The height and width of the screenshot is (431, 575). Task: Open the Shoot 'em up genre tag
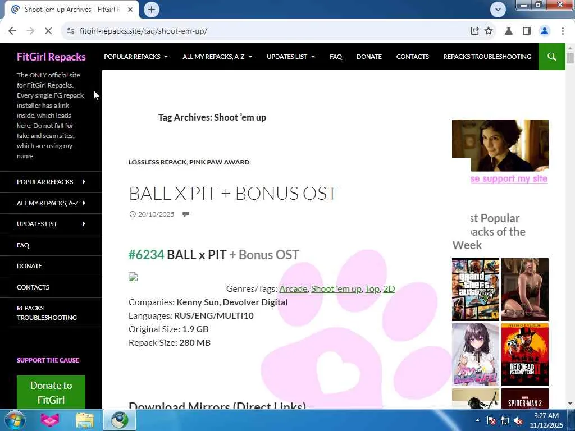336,289
